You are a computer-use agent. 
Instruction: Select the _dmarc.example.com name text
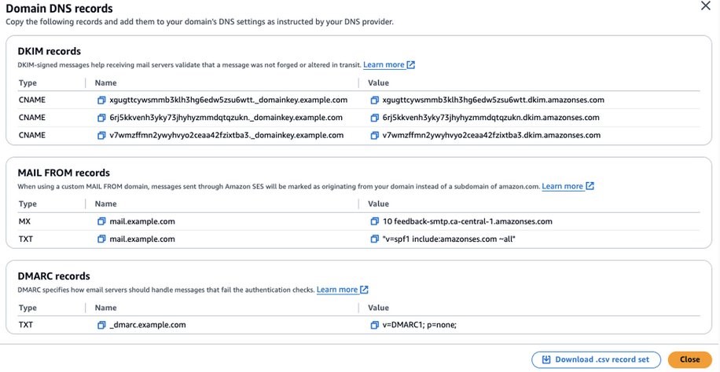tap(148, 325)
